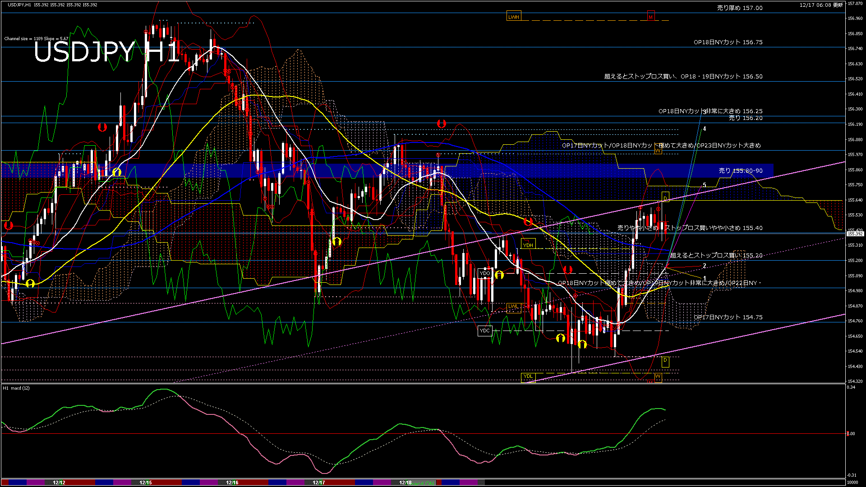Screen dimensions: 866x487
Task: Select the 12/12 date label on the time axis
Action: (59, 482)
